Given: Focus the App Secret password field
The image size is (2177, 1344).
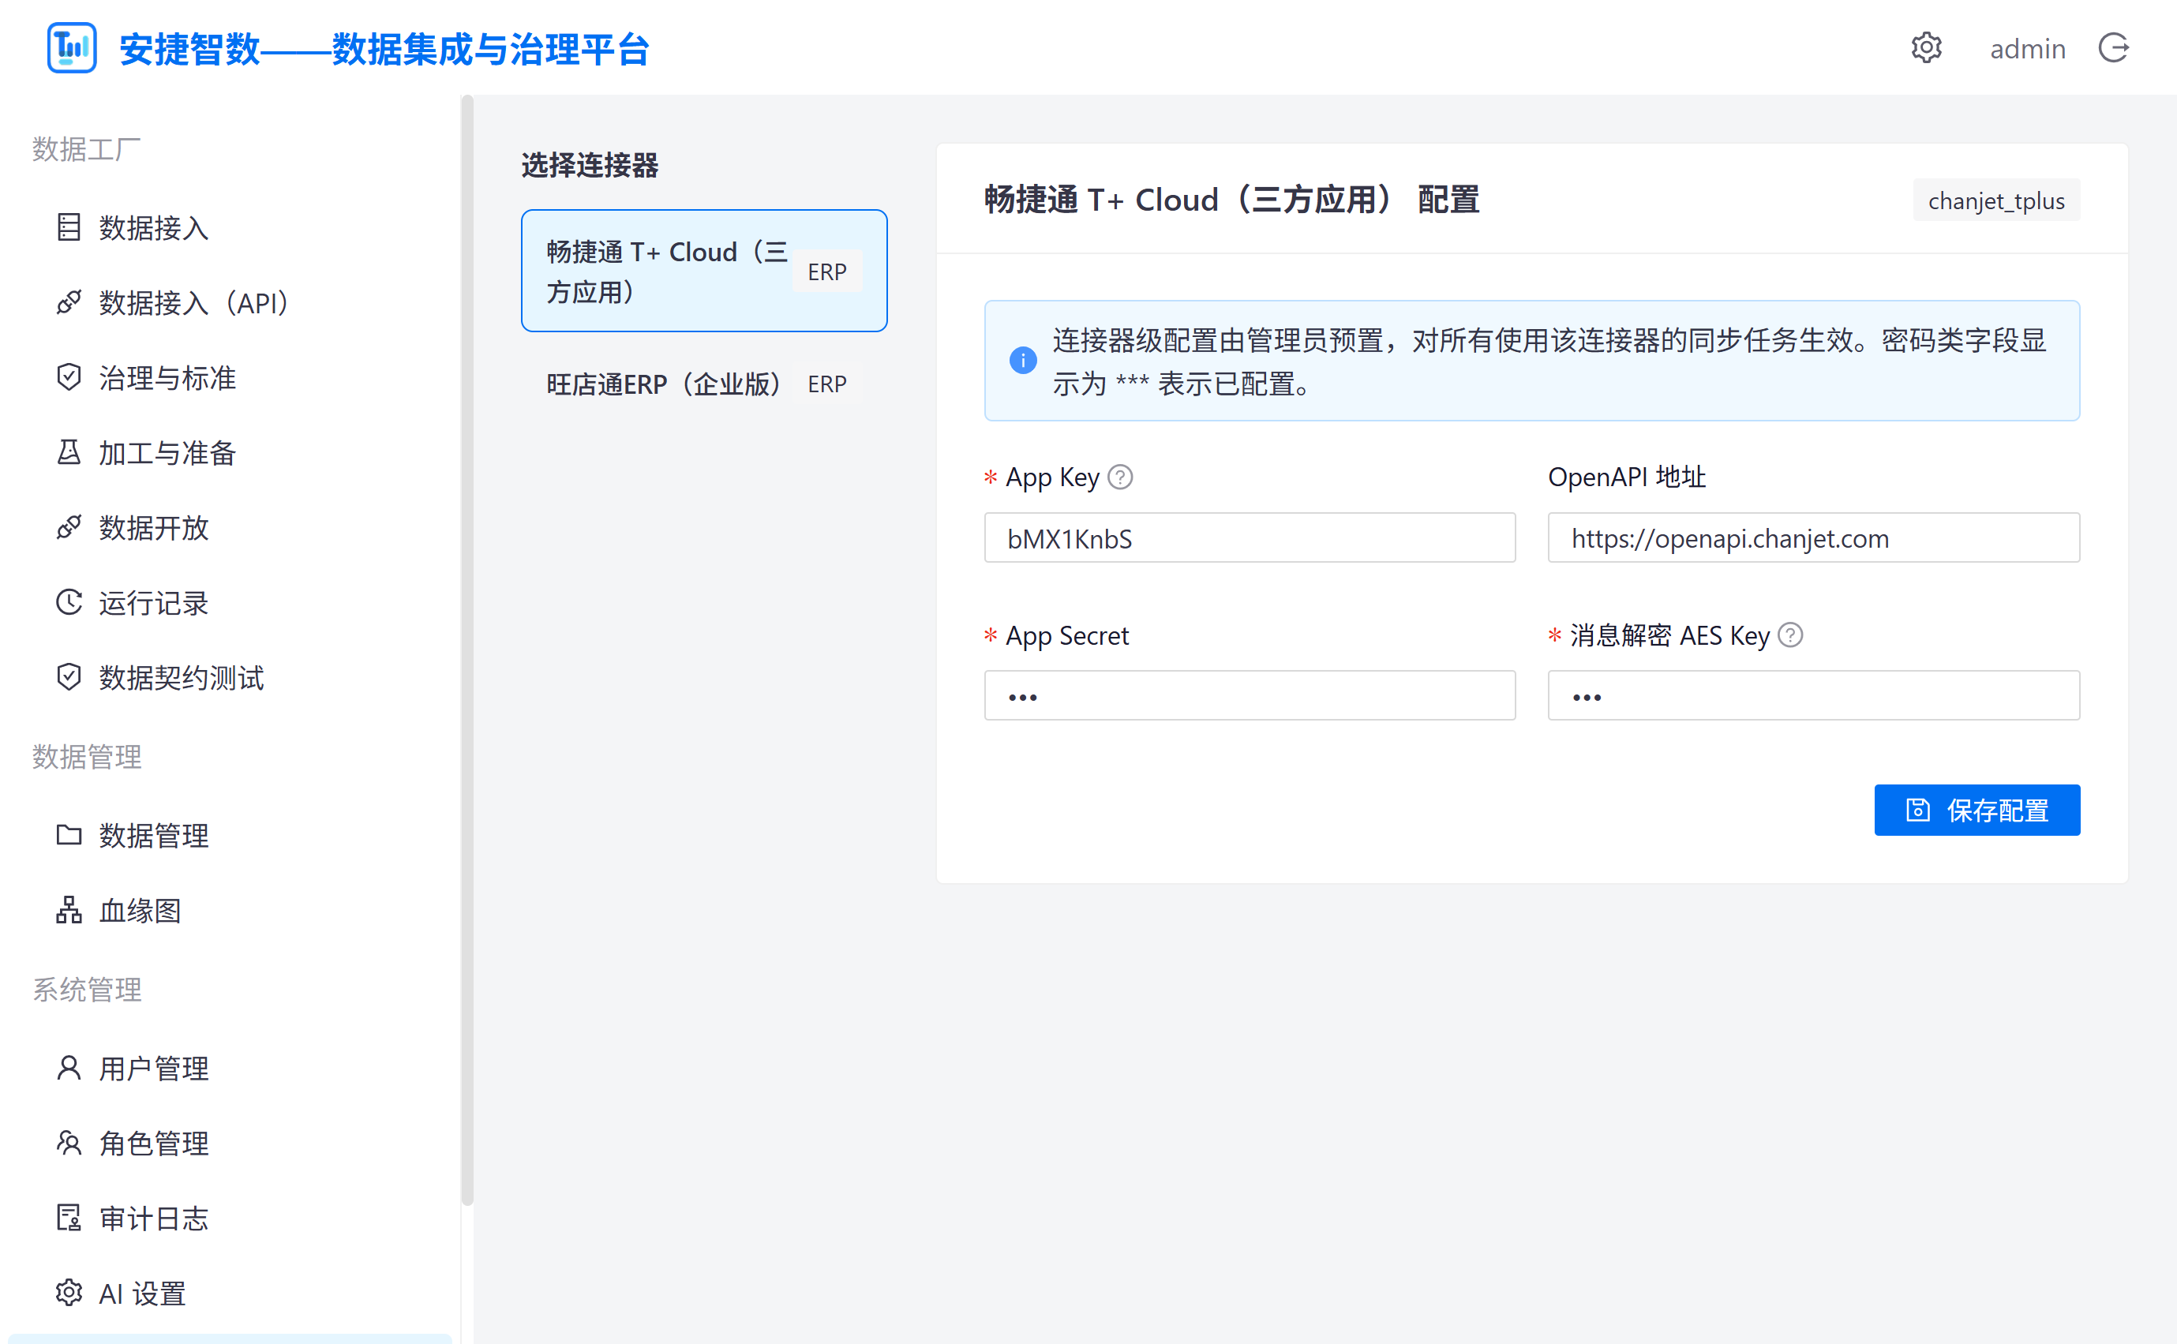Looking at the screenshot, I should click(x=1250, y=696).
